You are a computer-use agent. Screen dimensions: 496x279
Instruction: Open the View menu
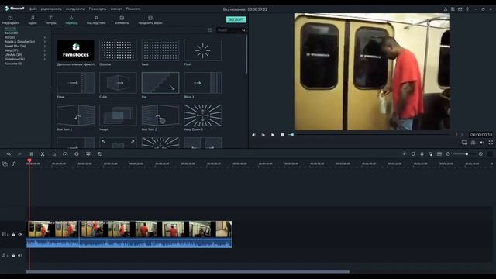click(98, 9)
